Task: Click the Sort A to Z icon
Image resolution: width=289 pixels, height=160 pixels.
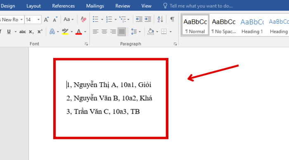Action: 160,19
